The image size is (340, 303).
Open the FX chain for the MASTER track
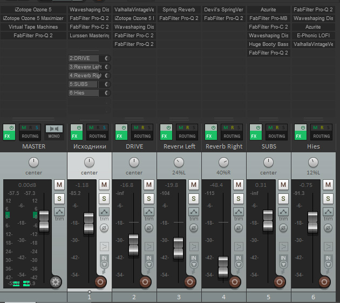coord(9,132)
